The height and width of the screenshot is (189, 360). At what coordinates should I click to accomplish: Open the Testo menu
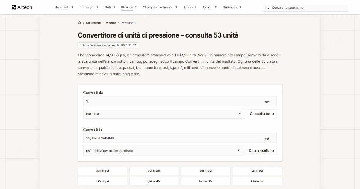coord(190,7)
